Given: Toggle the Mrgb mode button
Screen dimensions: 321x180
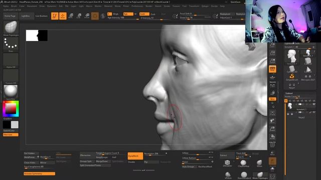Looking at the screenshot, I should pyautogui.click(x=115, y=14).
